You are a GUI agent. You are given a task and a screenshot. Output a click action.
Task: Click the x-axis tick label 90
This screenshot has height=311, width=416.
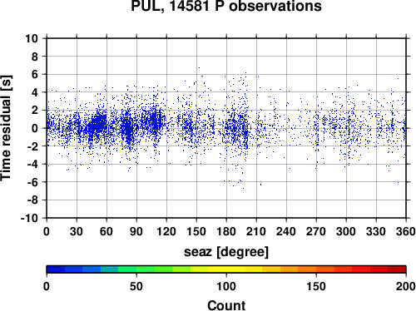[x=136, y=231]
